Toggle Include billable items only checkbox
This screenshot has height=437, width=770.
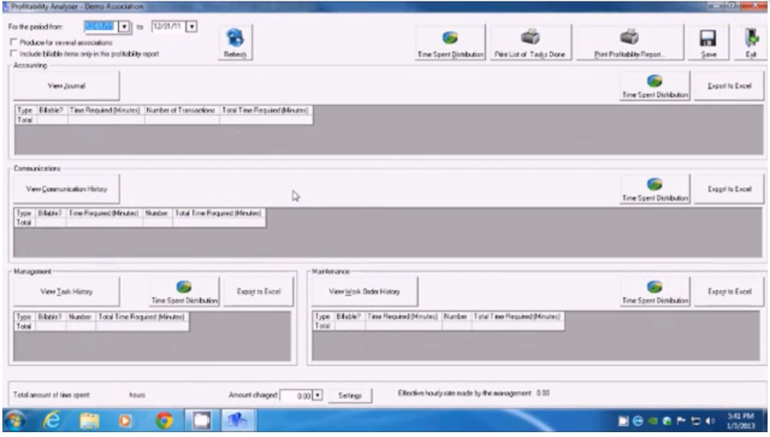coord(14,54)
